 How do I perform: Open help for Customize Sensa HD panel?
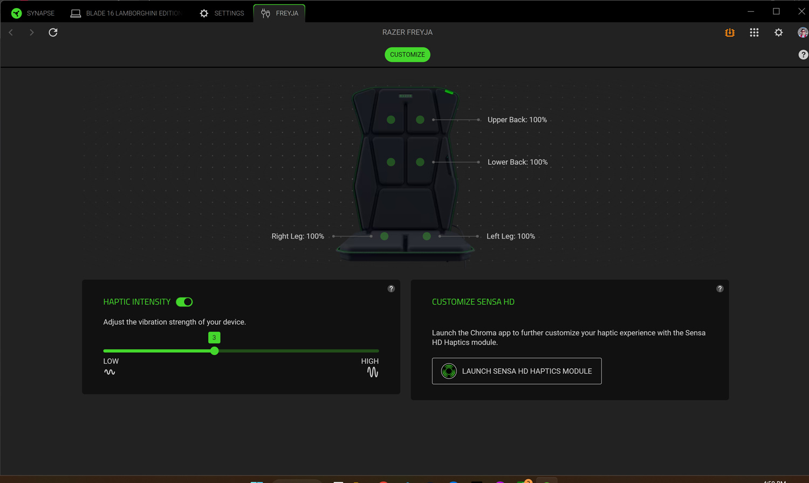coord(719,289)
